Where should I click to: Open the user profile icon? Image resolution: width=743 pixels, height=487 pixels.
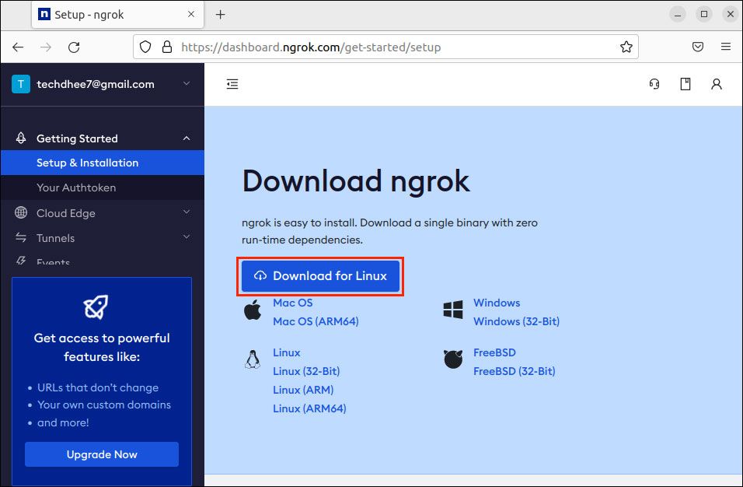(x=717, y=84)
